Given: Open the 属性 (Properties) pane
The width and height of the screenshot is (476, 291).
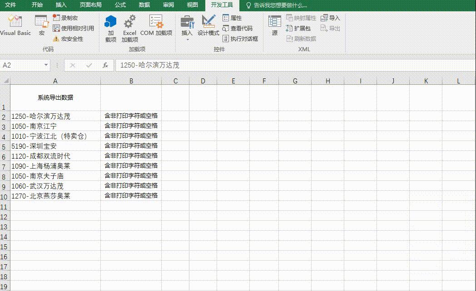Looking at the screenshot, I should pos(232,18).
